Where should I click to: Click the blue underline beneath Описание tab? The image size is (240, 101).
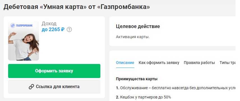(125, 68)
